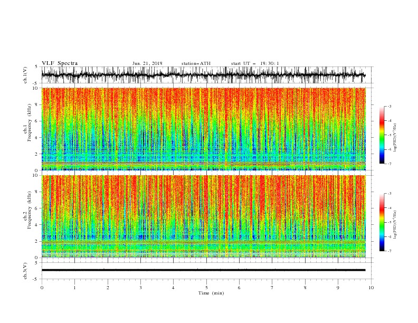418x323 pixels.
Task: Pick the ch.1 spectrogram color scale bar
Action: (382, 135)
